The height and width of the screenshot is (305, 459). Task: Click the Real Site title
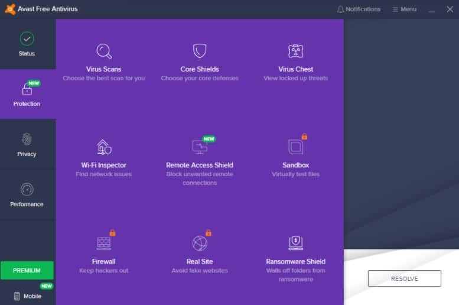tap(200, 262)
